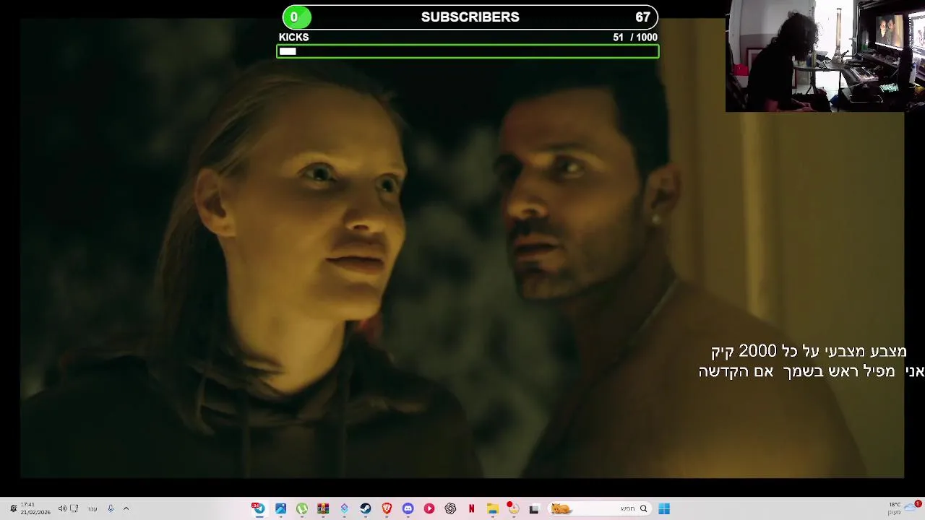Open Netflix from the taskbar
Image resolution: width=925 pixels, height=520 pixels.
coord(472,508)
